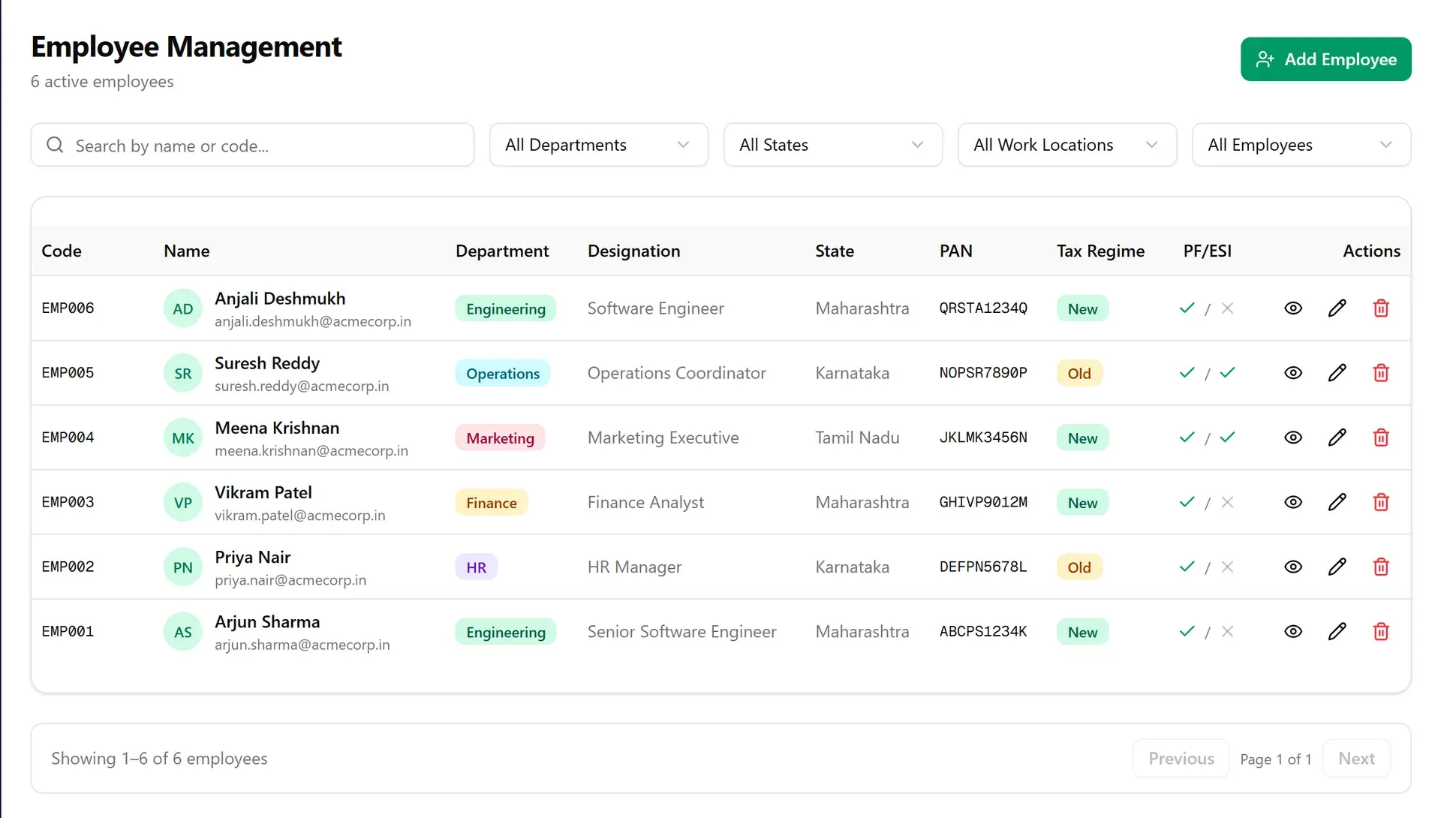Edit Anjali Deshmukh using pencil icon

pyautogui.click(x=1337, y=308)
